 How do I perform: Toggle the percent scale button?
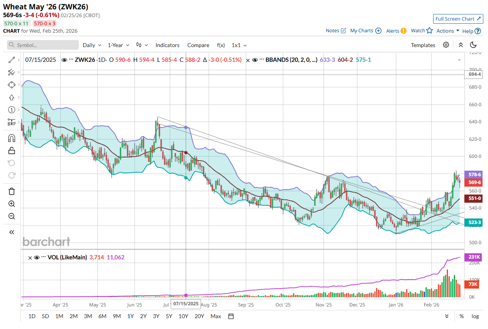click(462, 316)
